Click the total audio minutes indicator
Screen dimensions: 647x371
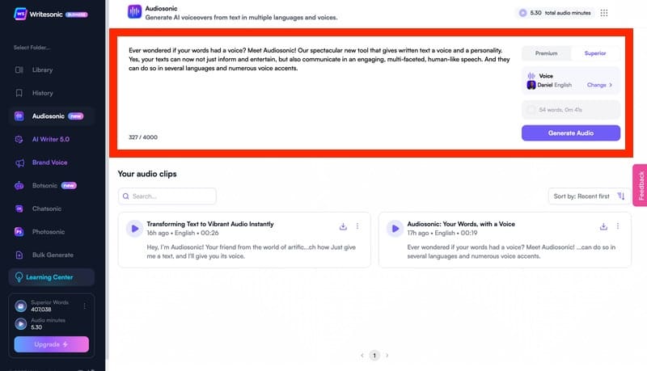coord(555,13)
